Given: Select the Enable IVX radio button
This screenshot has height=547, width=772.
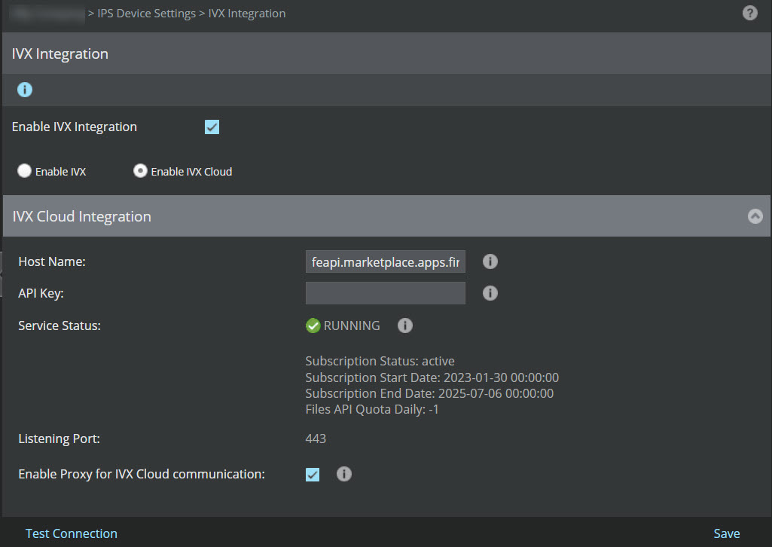Looking at the screenshot, I should click(x=24, y=171).
